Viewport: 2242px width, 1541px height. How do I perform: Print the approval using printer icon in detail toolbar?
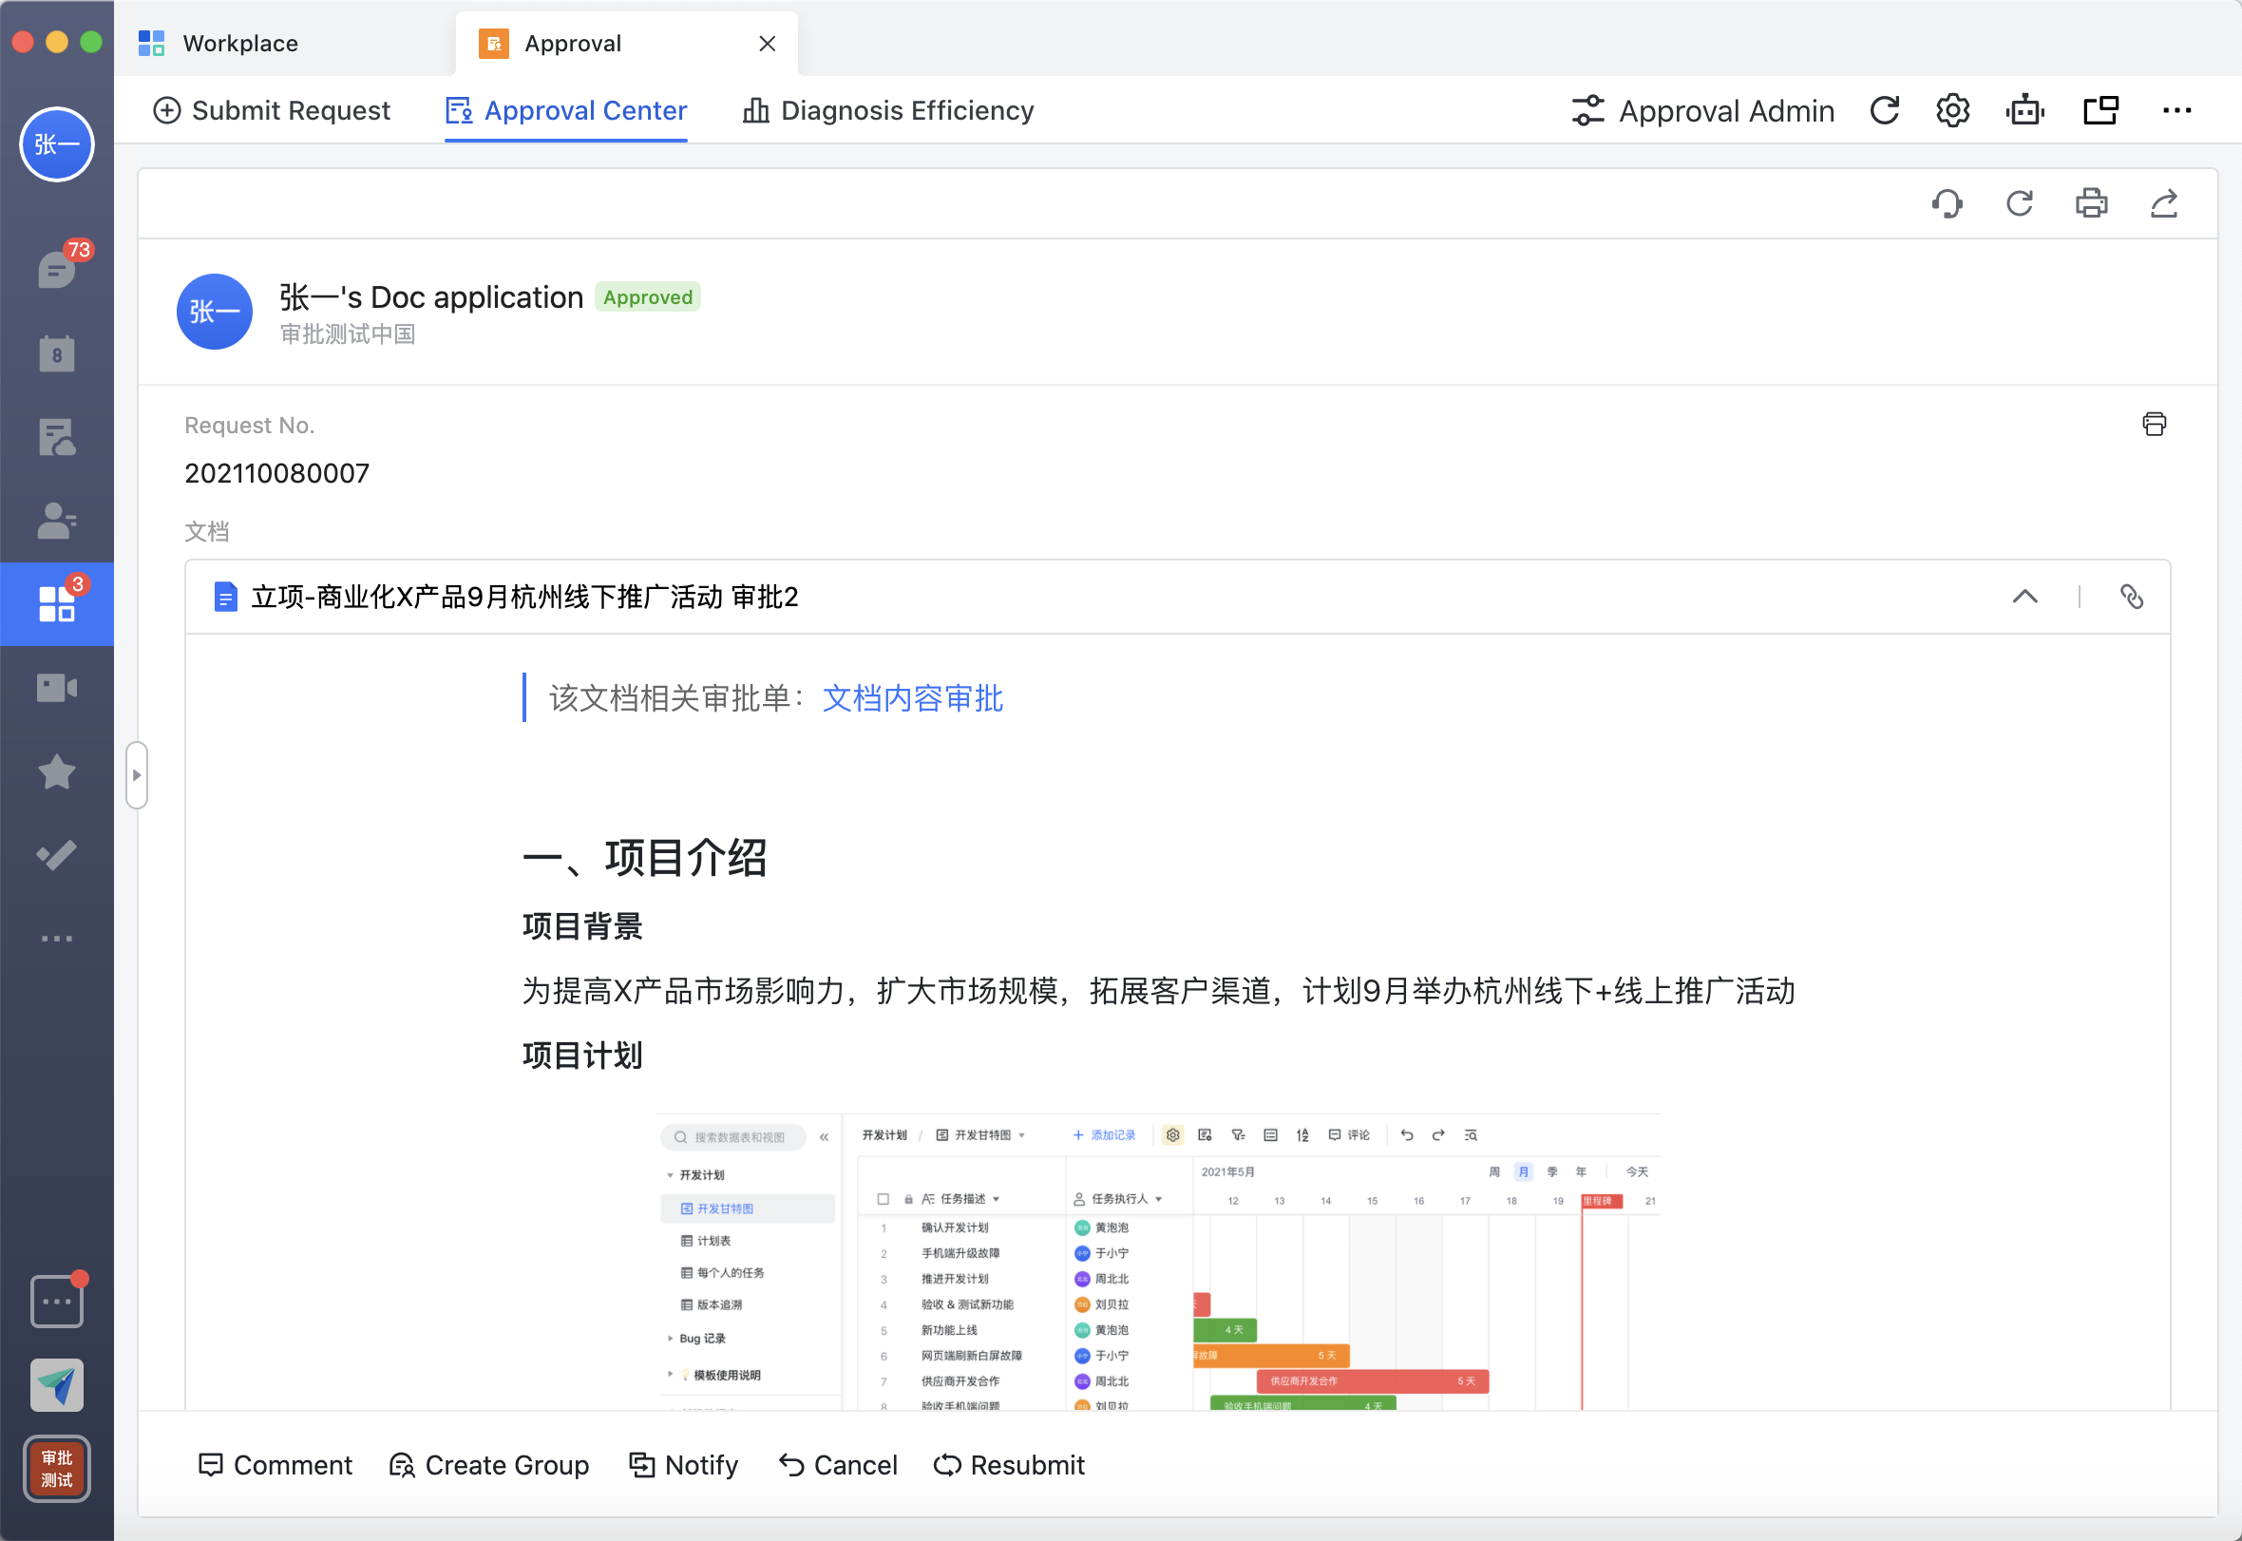(2091, 203)
